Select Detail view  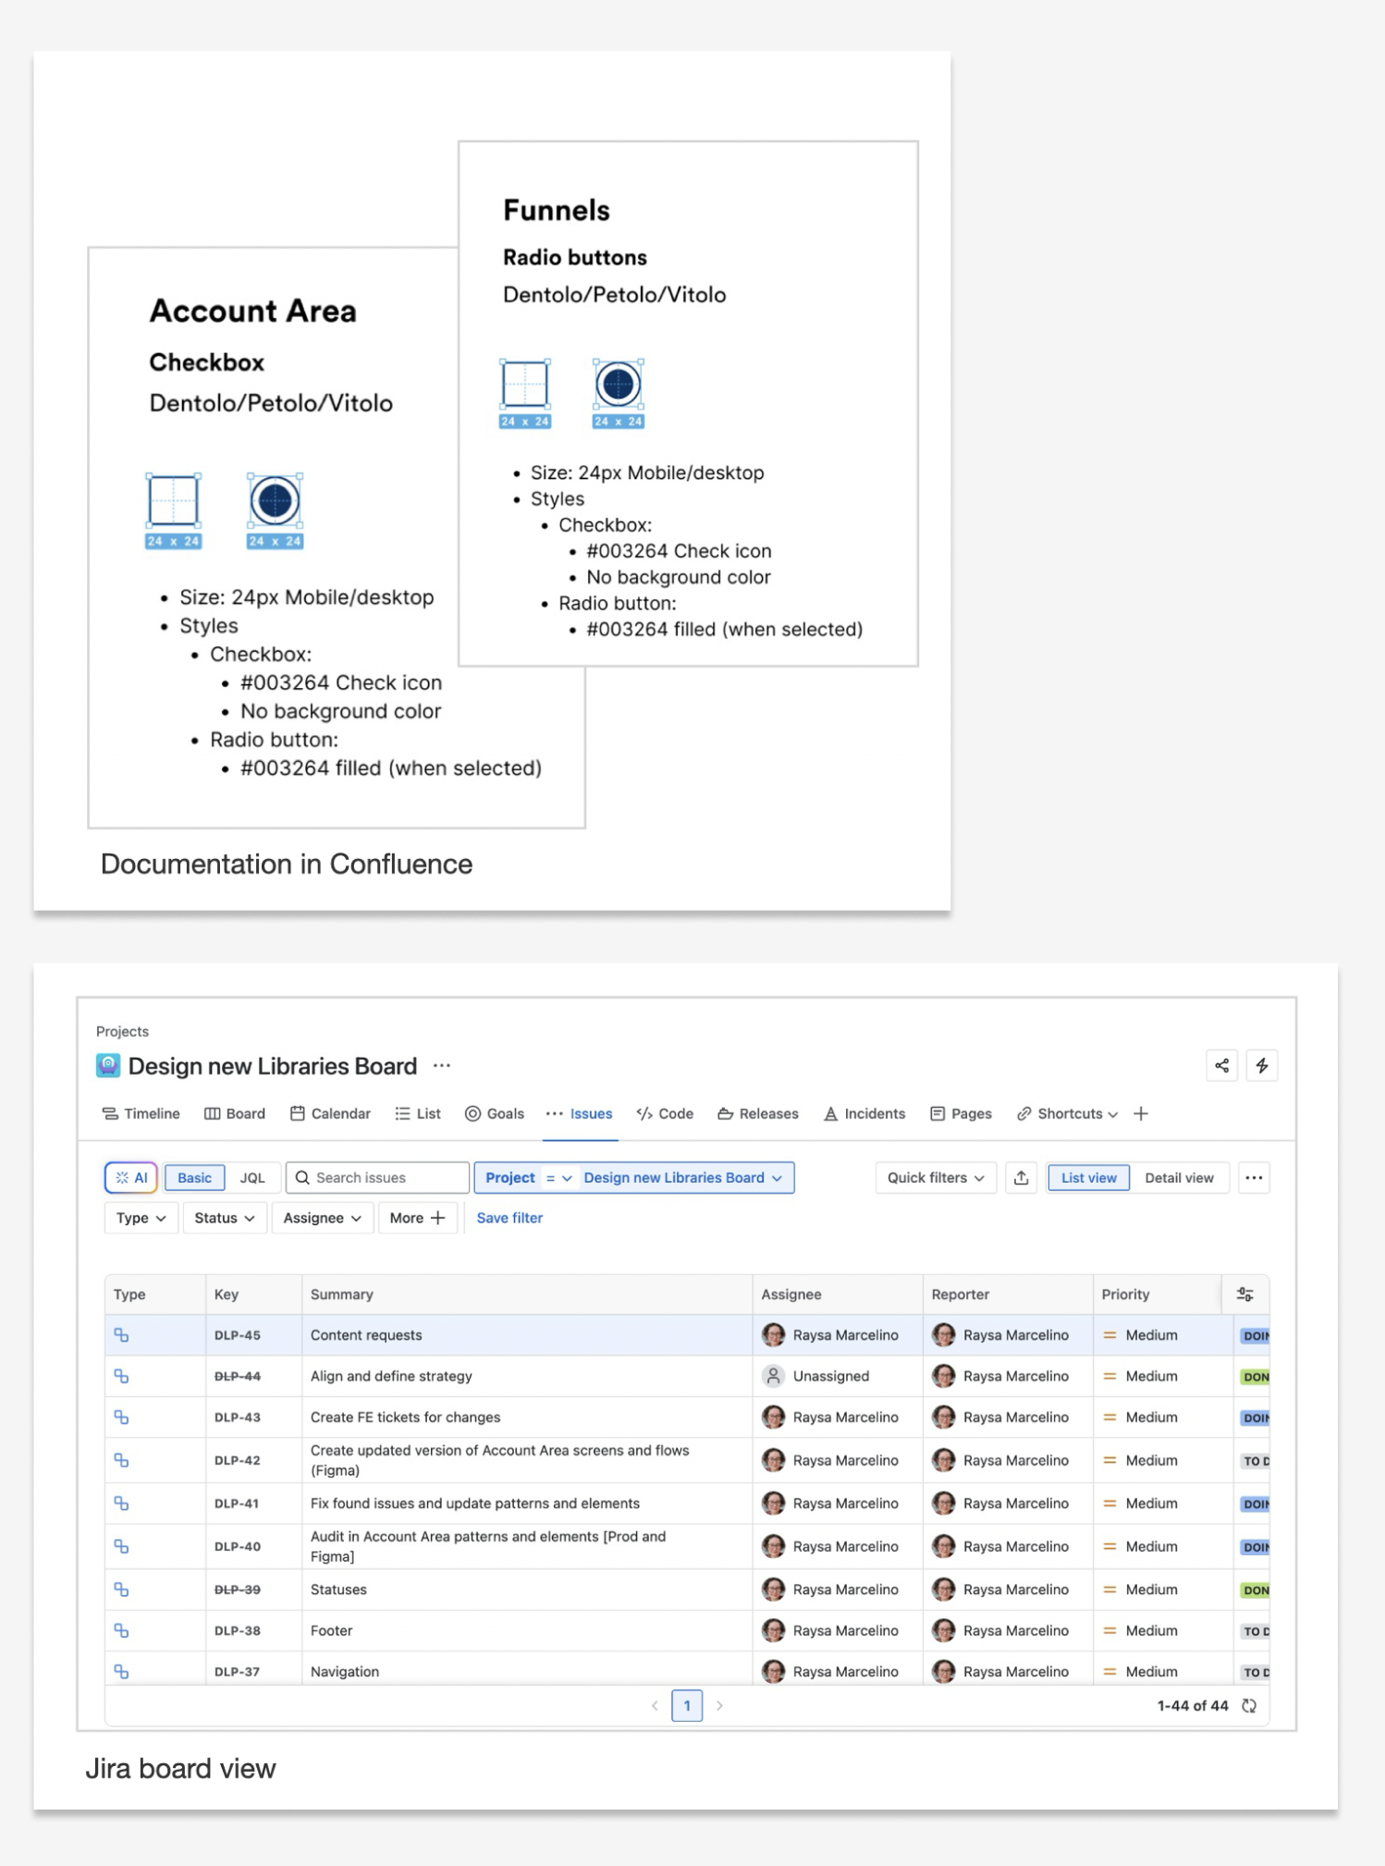tap(1179, 1177)
